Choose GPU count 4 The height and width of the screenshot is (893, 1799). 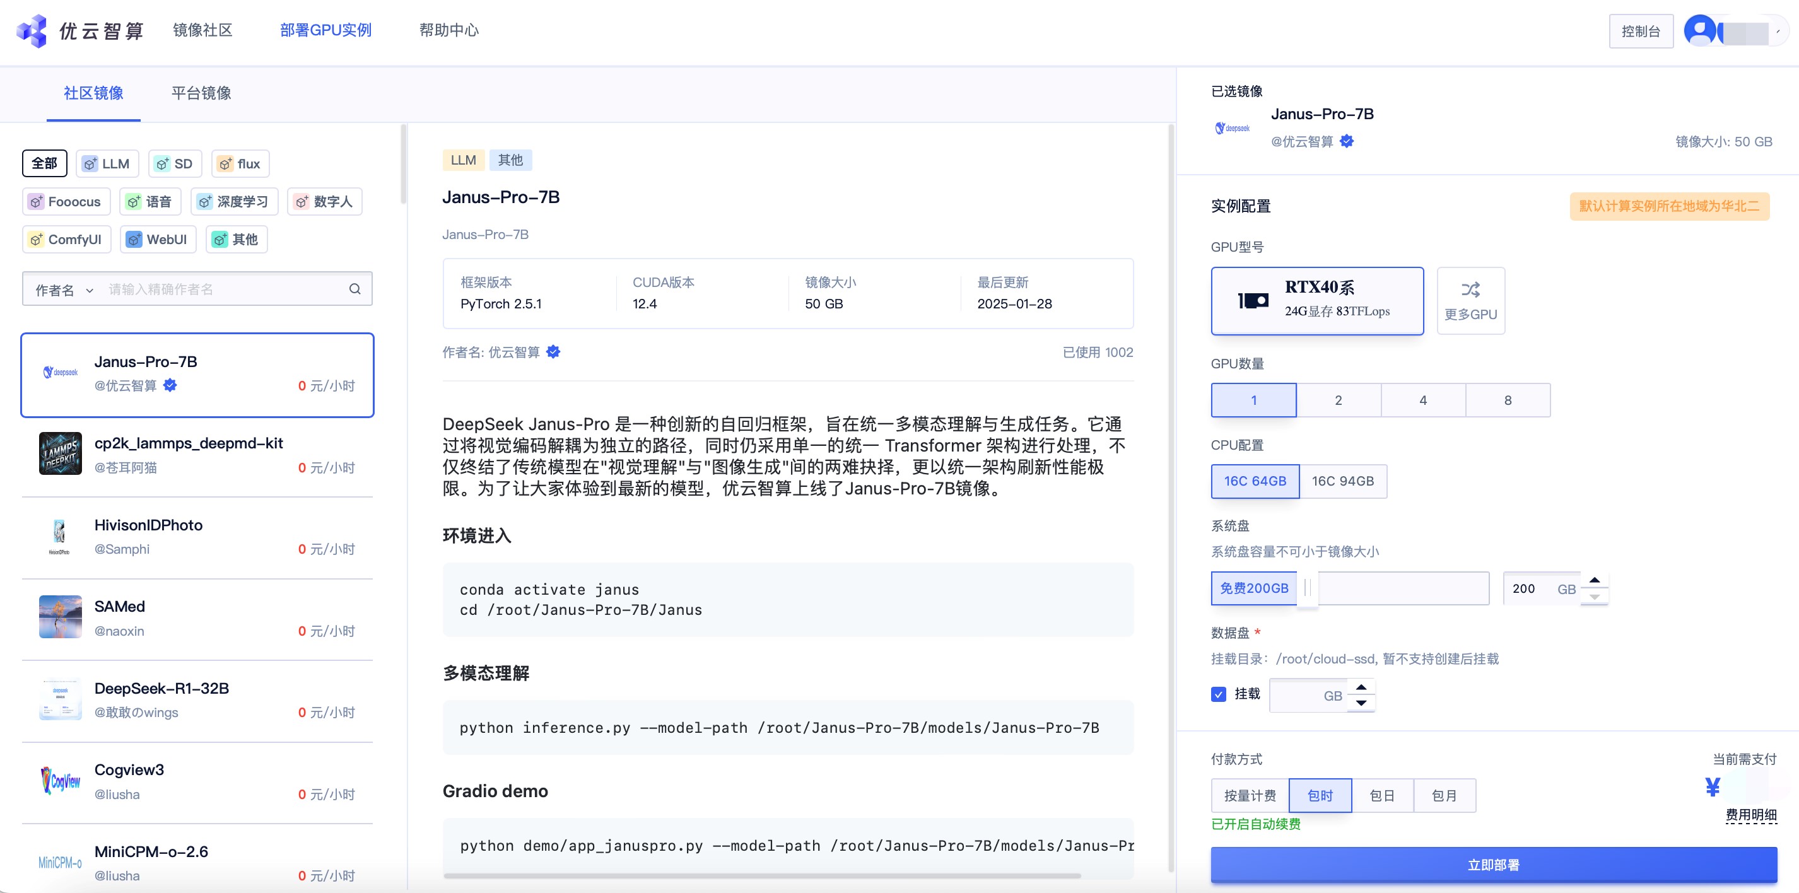tap(1422, 400)
